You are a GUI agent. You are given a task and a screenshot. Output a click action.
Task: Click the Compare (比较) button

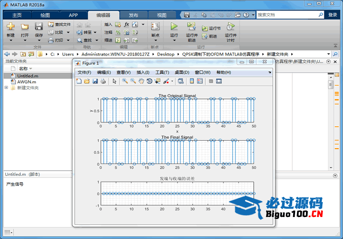pos(56,32)
